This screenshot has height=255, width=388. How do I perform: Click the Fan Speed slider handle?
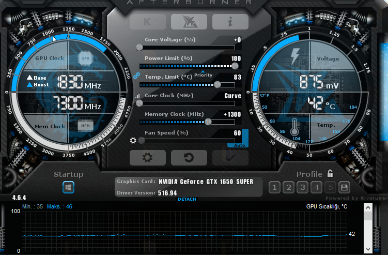coord(141,141)
